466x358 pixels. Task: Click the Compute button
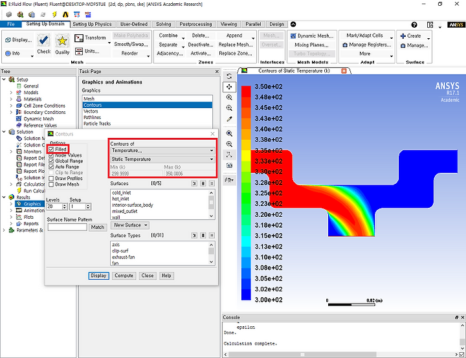(124, 276)
